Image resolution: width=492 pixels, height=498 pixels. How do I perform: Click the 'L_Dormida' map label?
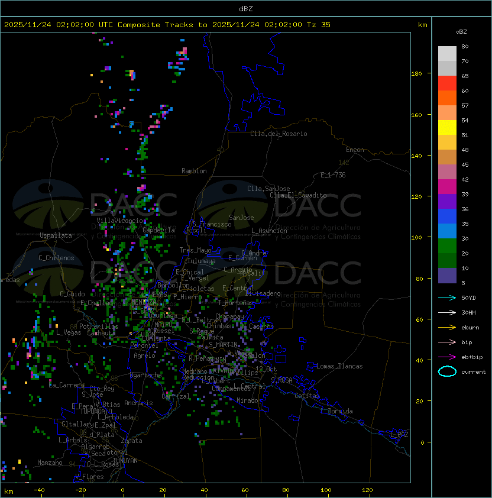(336, 411)
